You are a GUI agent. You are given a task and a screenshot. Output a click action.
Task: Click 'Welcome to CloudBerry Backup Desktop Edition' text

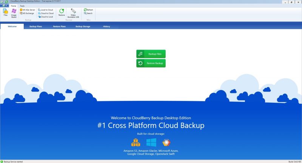tap(151, 118)
